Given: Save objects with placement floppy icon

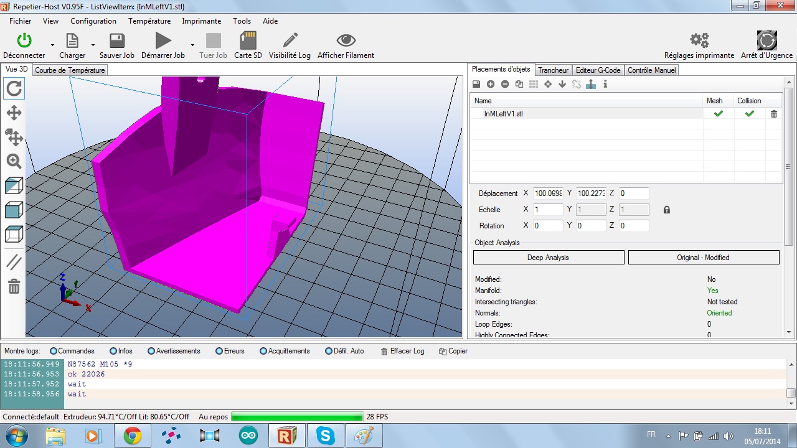Looking at the screenshot, I should [476, 84].
